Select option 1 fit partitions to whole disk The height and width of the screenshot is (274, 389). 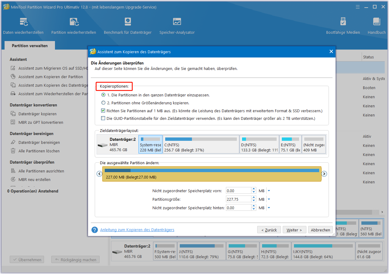tap(104, 95)
